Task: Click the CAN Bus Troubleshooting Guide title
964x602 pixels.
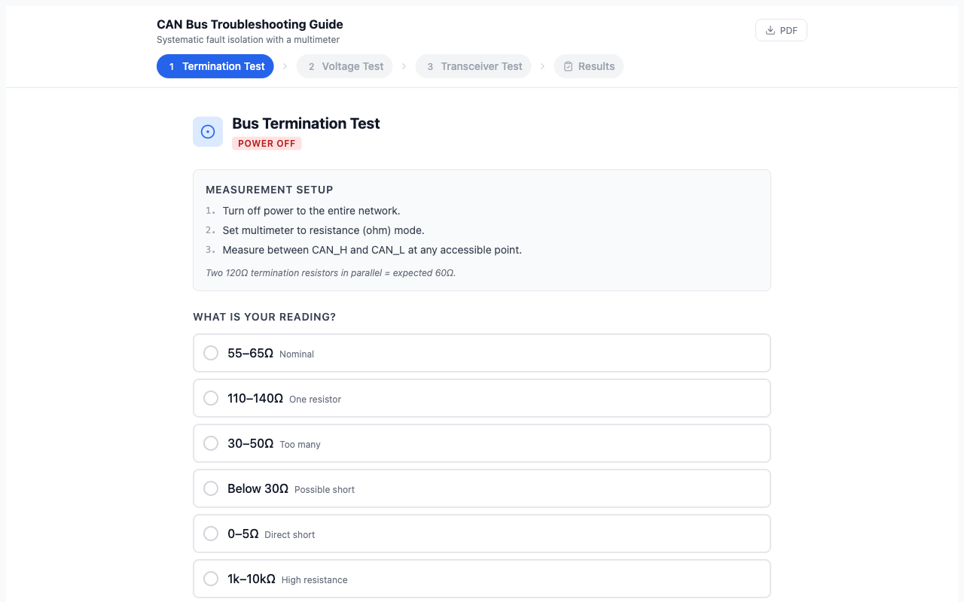Action: pyautogui.click(x=249, y=25)
